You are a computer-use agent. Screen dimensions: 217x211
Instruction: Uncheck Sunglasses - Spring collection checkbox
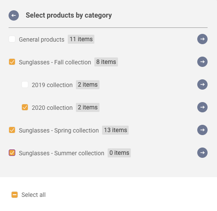pyautogui.click(x=12, y=130)
